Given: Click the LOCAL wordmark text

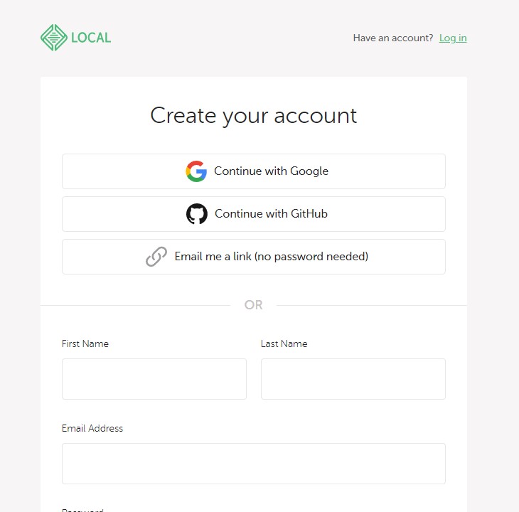Looking at the screenshot, I should 91,38.
